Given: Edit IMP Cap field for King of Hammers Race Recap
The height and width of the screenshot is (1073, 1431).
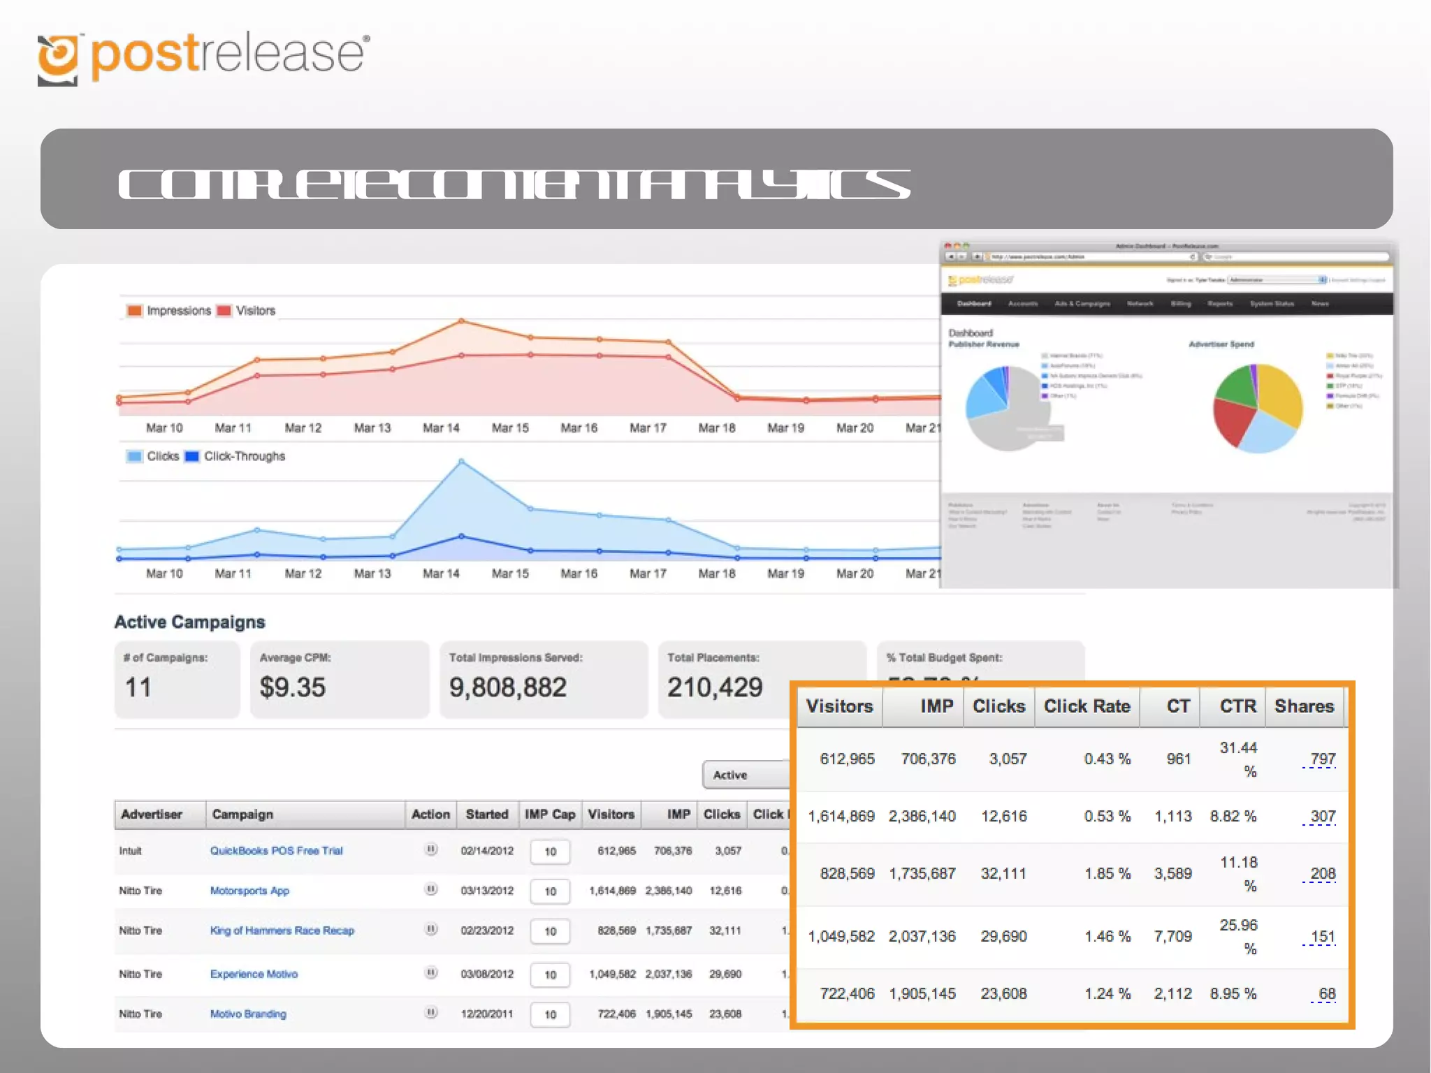Looking at the screenshot, I should [550, 931].
